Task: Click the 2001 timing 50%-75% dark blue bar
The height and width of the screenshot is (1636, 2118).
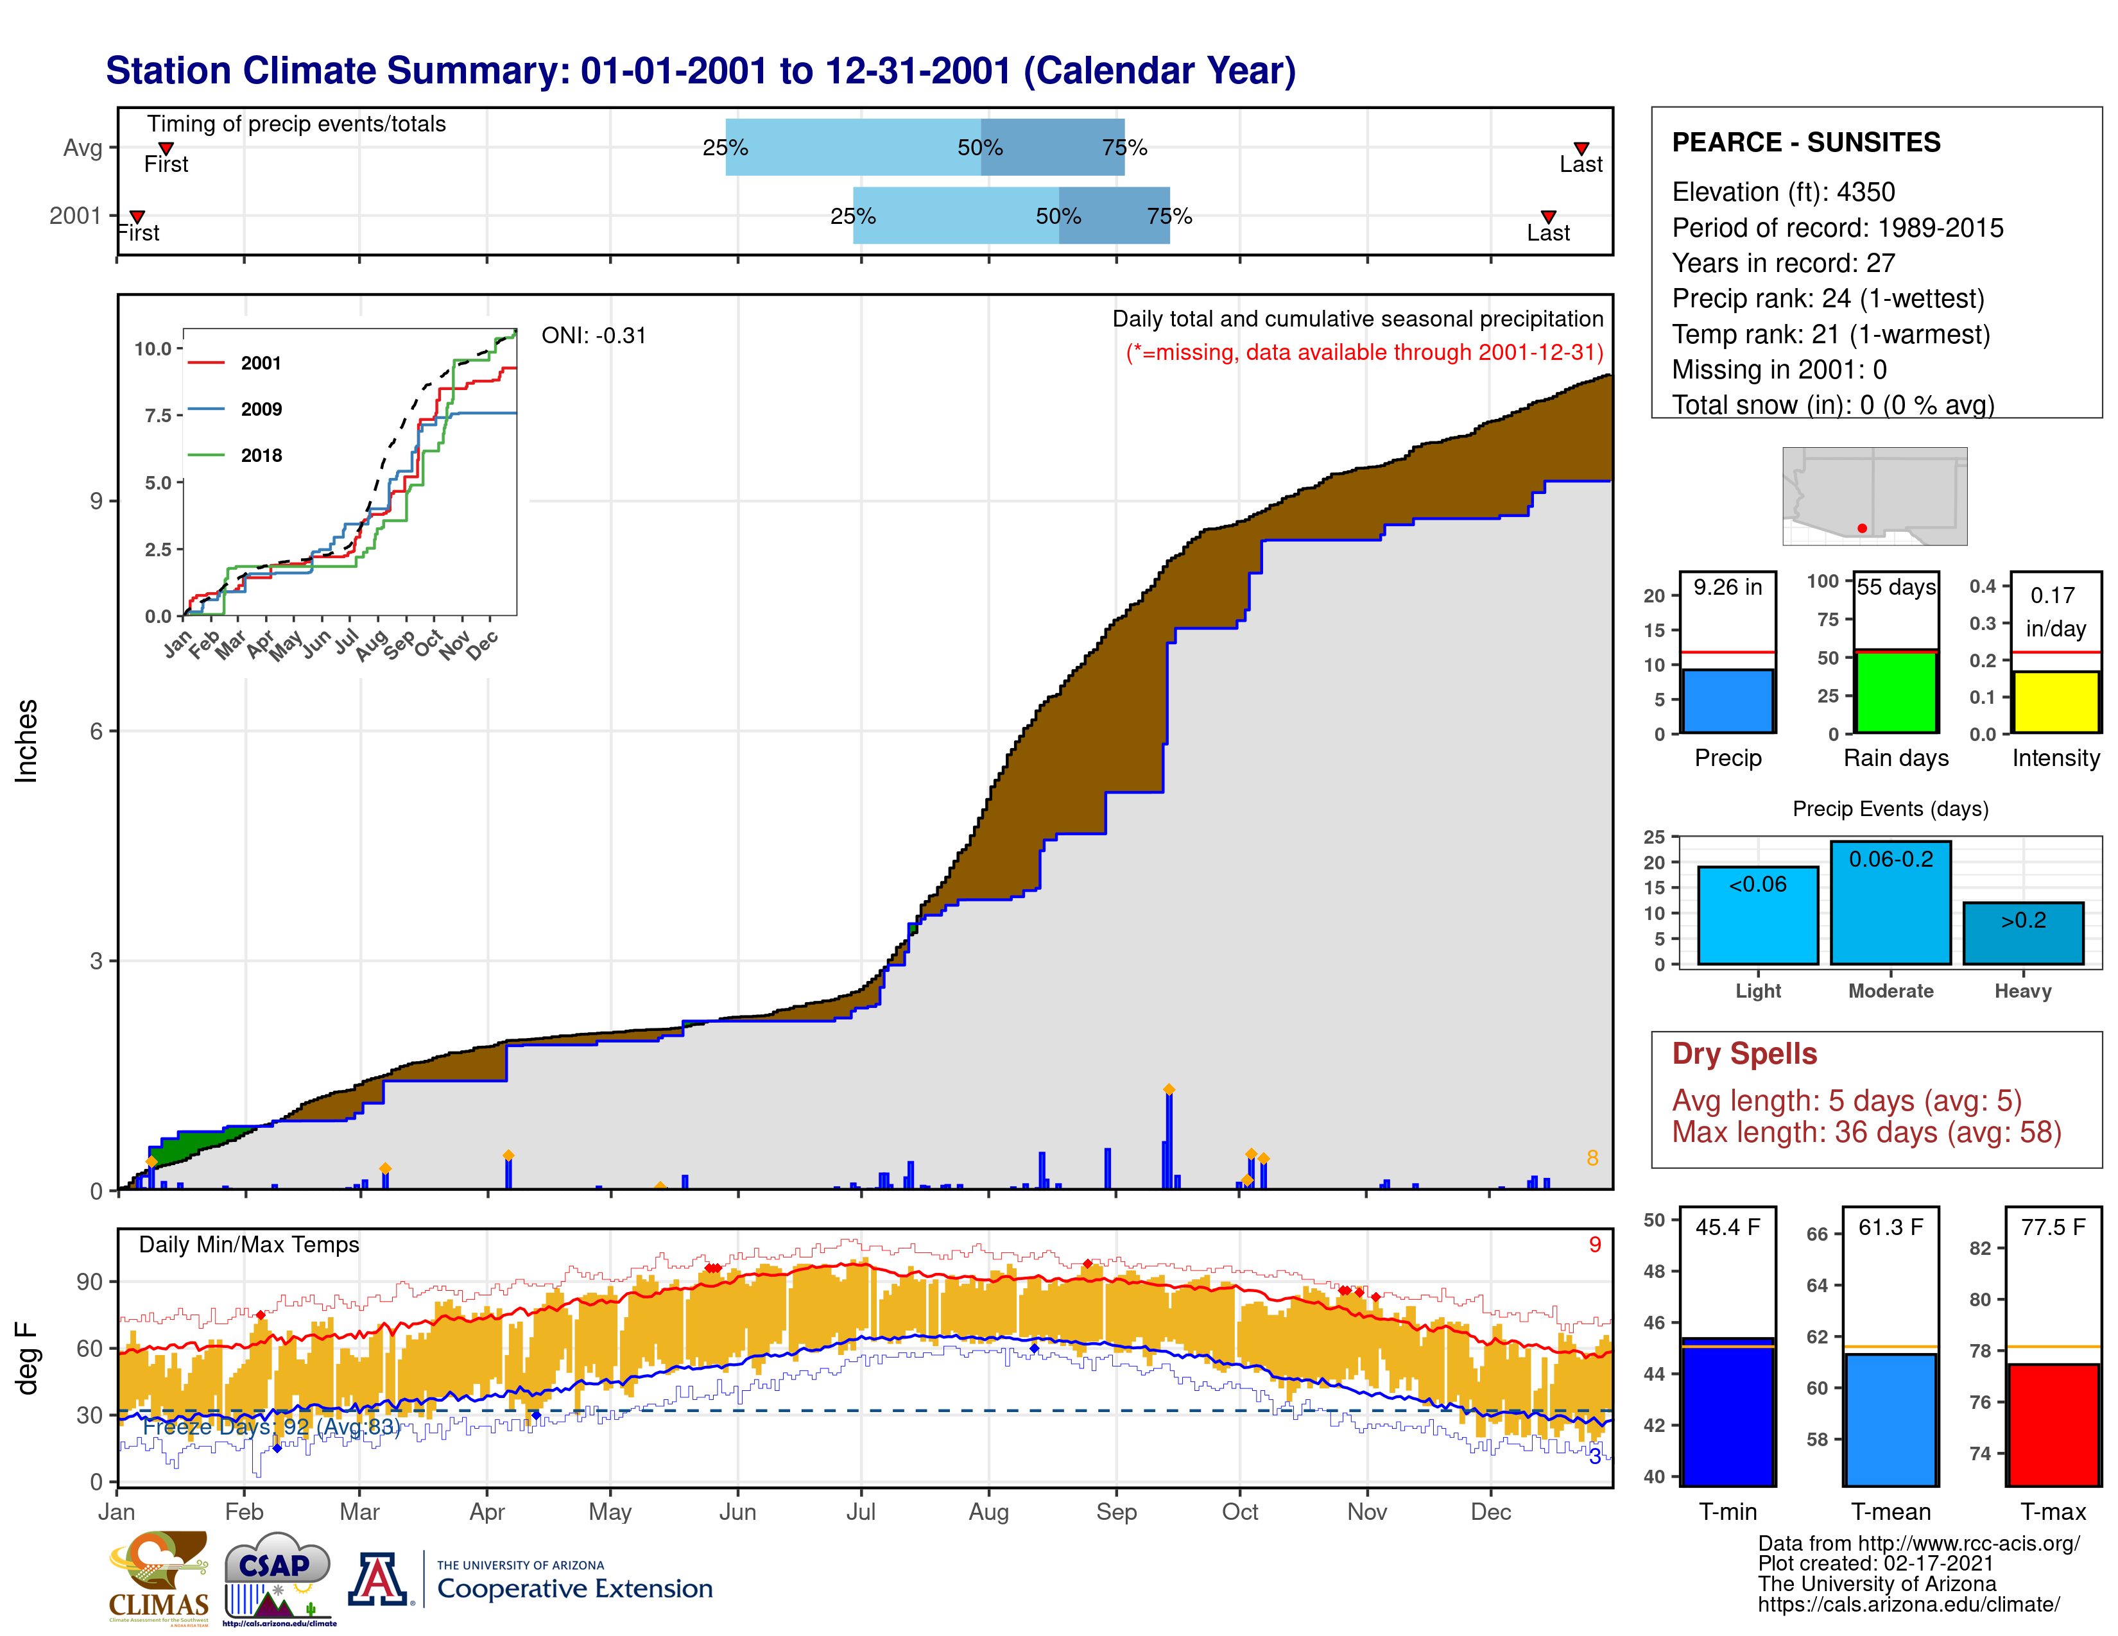Action: 1114,215
